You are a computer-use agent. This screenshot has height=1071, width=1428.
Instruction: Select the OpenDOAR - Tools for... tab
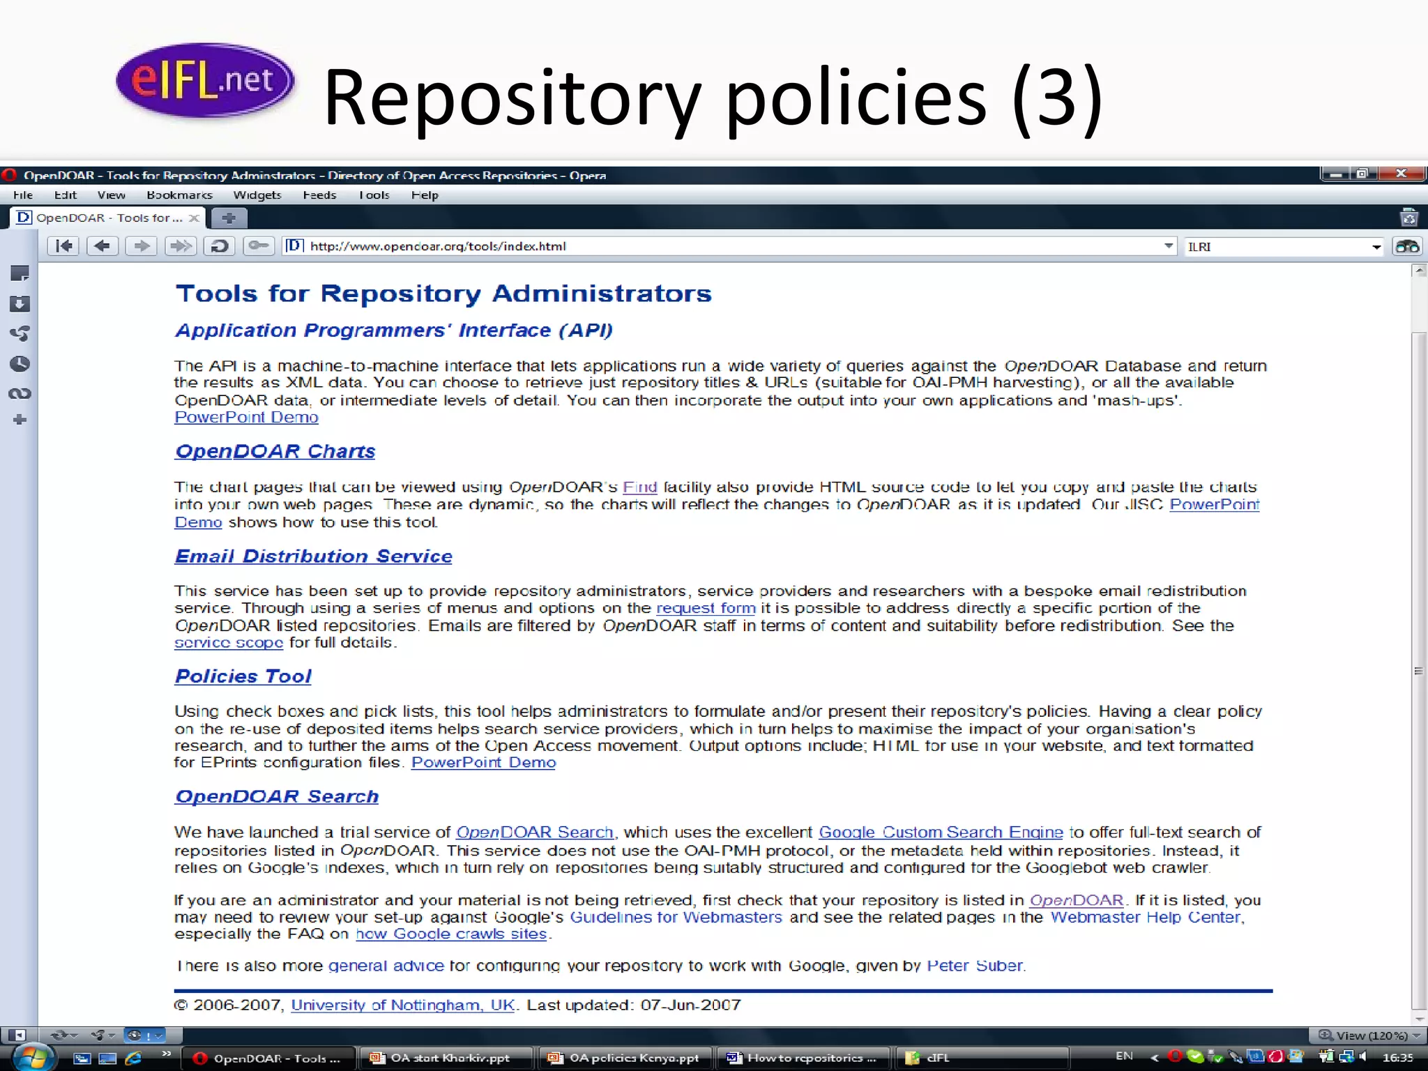coord(108,218)
